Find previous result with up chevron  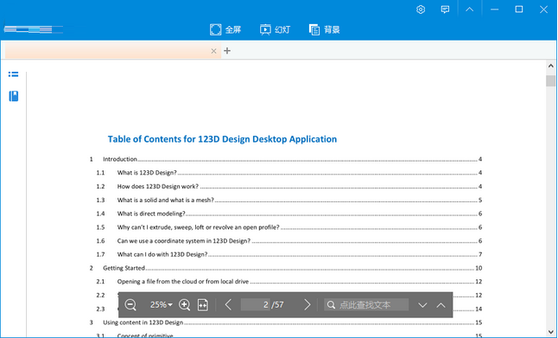pyautogui.click(x=441, y=305)
